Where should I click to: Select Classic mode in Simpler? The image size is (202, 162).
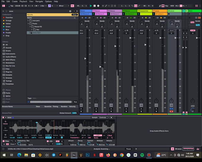(5, 122)
